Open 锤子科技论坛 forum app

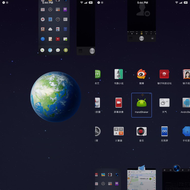164,74
